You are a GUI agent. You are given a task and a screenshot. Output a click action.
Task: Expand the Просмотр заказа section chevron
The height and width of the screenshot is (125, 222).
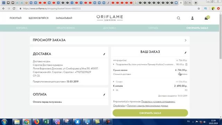coord(186,40)
